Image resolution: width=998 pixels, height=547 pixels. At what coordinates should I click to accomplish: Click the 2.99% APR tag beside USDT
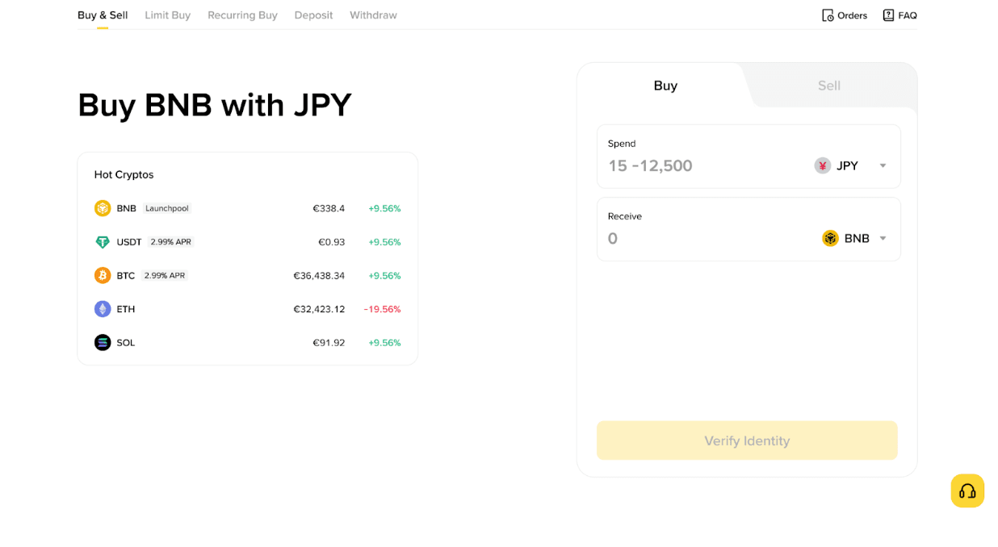pos(171,242)
